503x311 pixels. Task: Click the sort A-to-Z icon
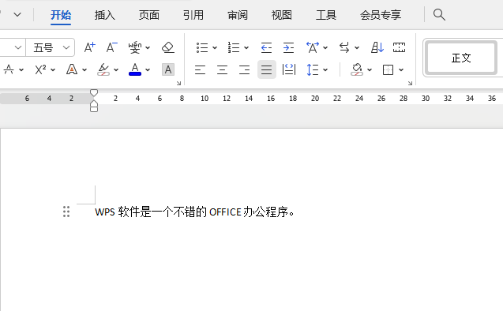point(377,47)
